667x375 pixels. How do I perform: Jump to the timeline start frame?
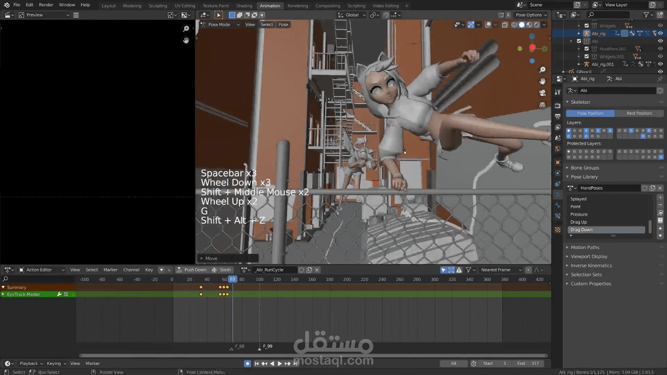256,364
